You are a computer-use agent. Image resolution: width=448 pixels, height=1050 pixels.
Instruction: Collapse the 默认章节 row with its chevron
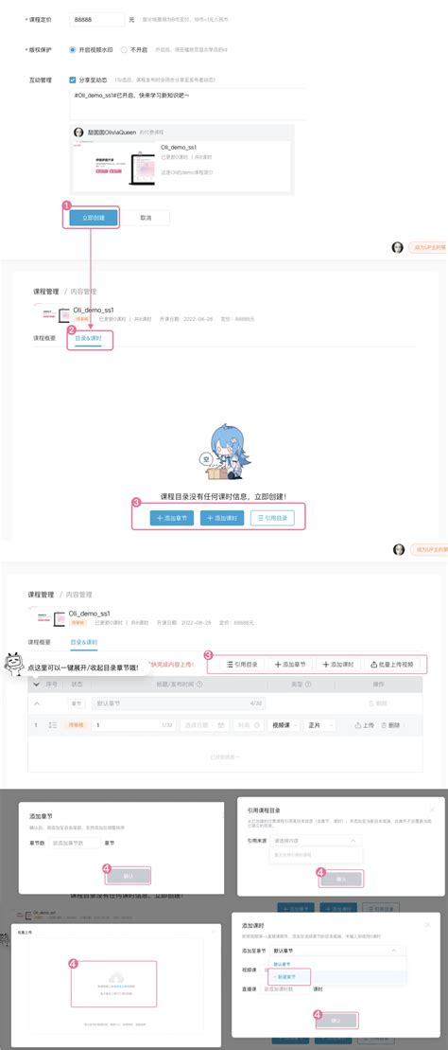37,703
